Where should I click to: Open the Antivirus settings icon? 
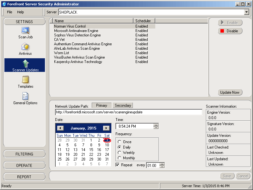coord(25,49)
